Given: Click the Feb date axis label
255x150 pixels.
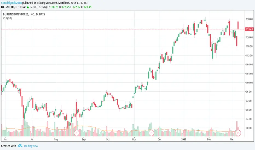Looking at the screenshot, I should (209, 139).
